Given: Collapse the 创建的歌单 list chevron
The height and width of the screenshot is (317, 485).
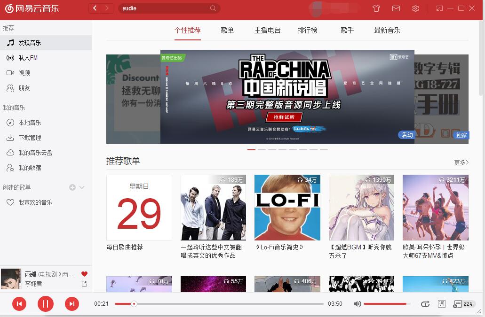Looking at the screenshot, I should pyautogui.click(x=82, y=187).
